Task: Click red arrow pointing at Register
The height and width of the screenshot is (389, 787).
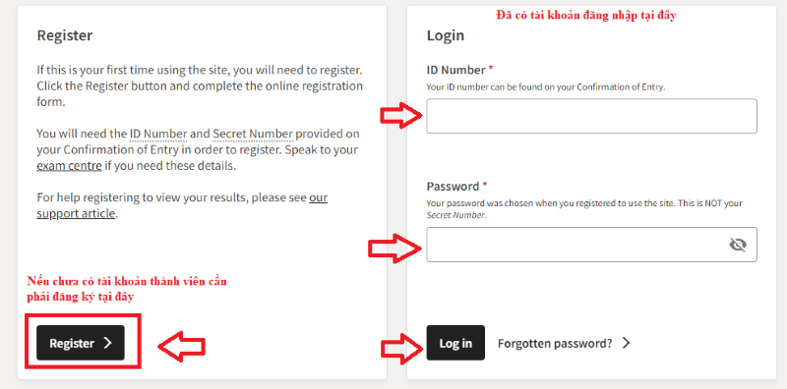Action: [182, 346]
